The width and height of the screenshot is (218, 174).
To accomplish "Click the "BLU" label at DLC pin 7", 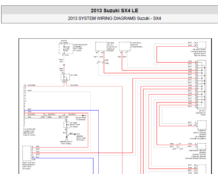I will 30,109.
